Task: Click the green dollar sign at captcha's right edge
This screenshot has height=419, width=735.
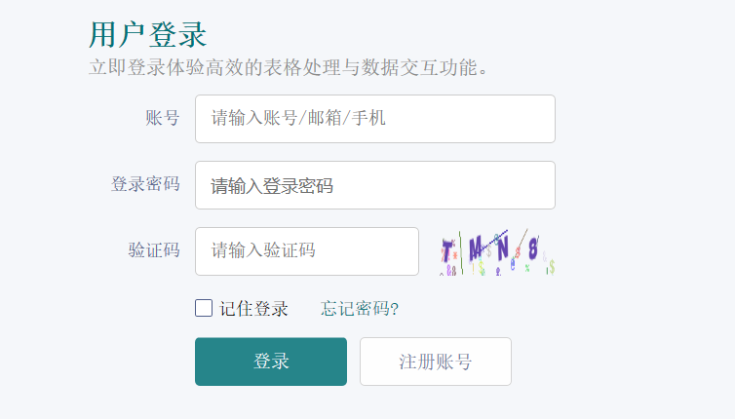Action: (552, 265)
